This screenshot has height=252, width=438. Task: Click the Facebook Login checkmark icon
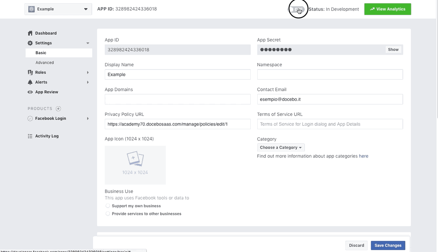(30, 118)
